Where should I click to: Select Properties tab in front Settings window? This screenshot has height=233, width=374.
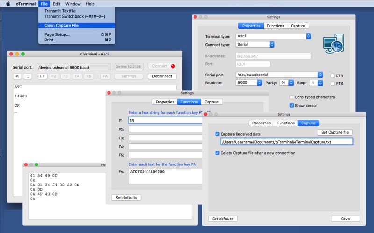pos(261,123)
